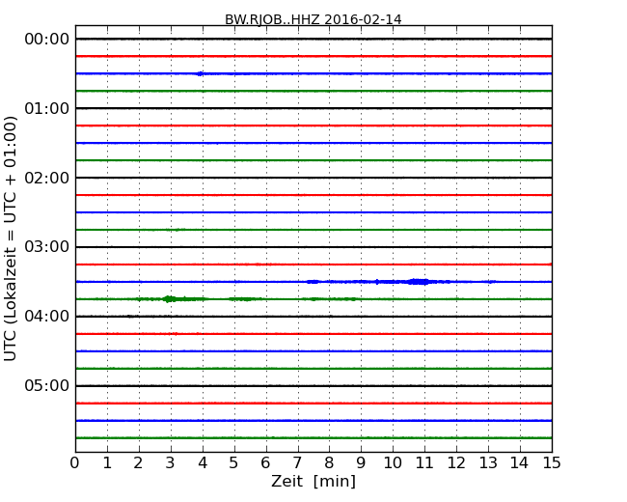This screenshot has width=627, height=502.
Task: Select the "05:00" time tick label
Action: click(47, 385)
